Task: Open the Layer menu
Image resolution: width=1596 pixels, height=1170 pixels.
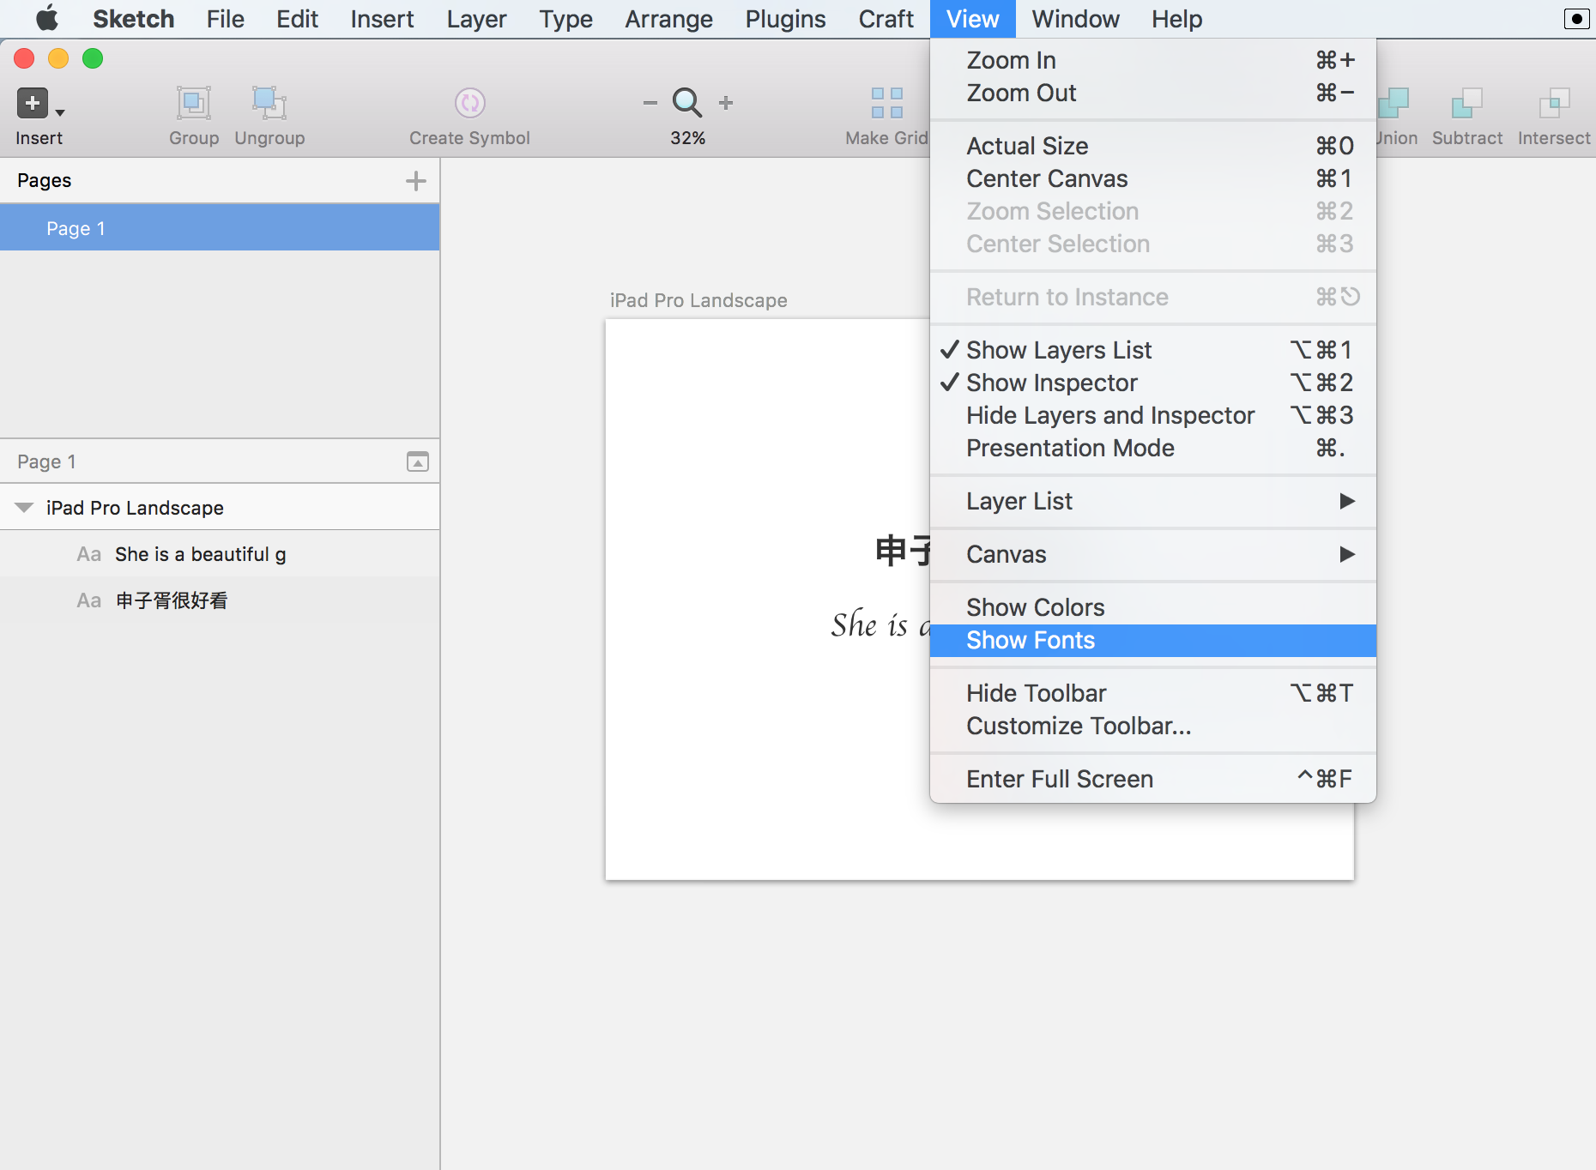Action: (x=476, y=19)
